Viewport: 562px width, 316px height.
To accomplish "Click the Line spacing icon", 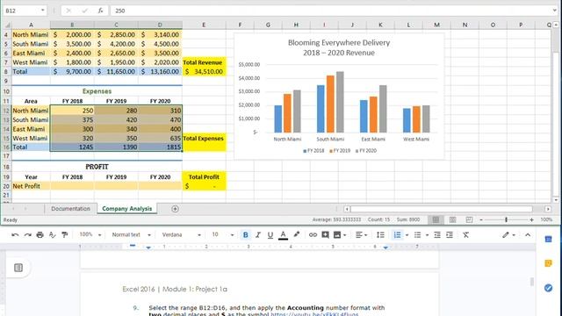I will tap(380, 235).
